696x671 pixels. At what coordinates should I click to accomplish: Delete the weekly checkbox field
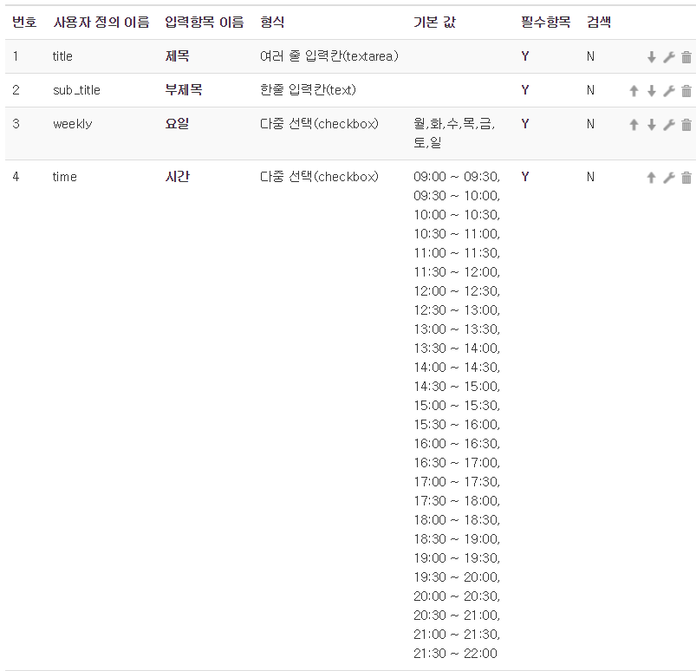(x=686, y=125)
